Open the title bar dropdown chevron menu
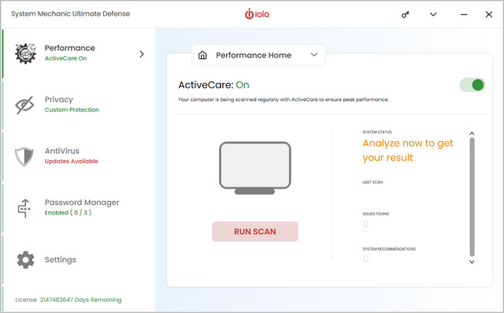The image size is (504, 313). 433,14
